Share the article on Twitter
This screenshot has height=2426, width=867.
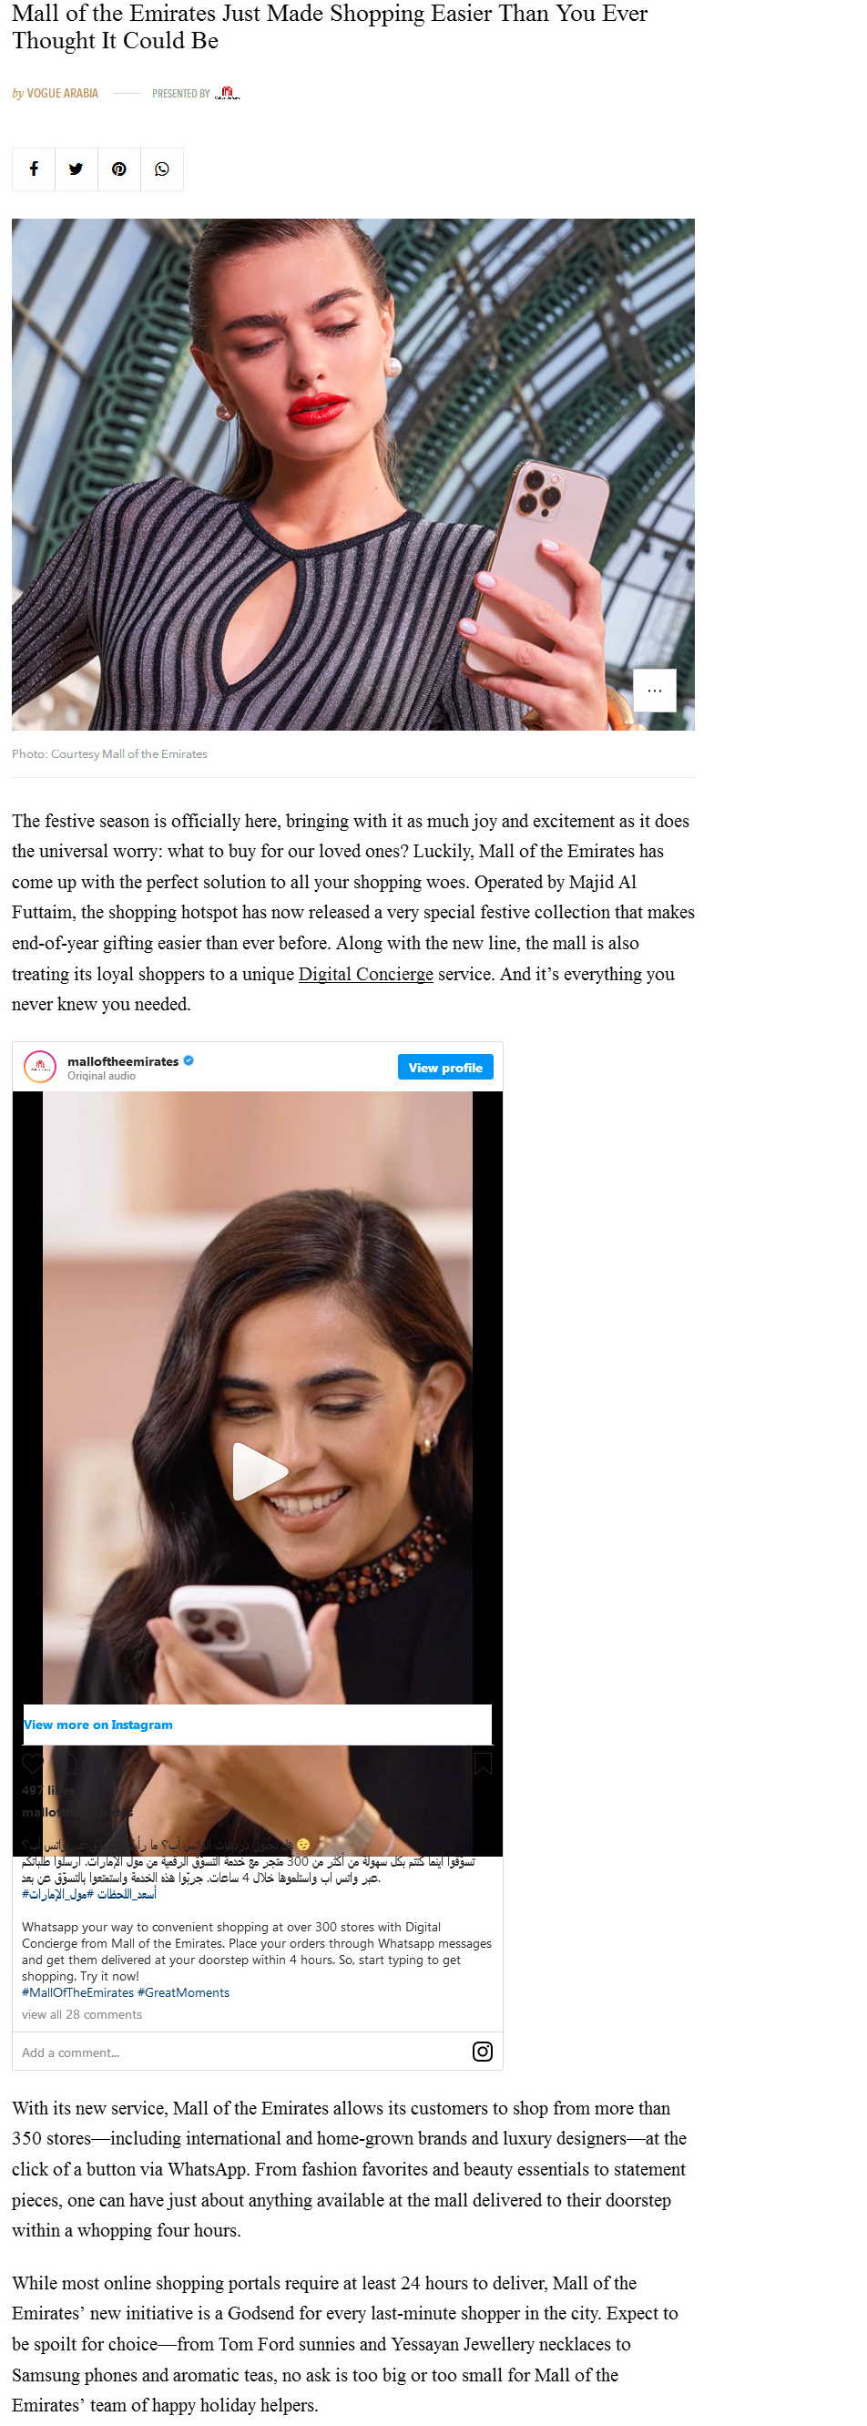76,169
